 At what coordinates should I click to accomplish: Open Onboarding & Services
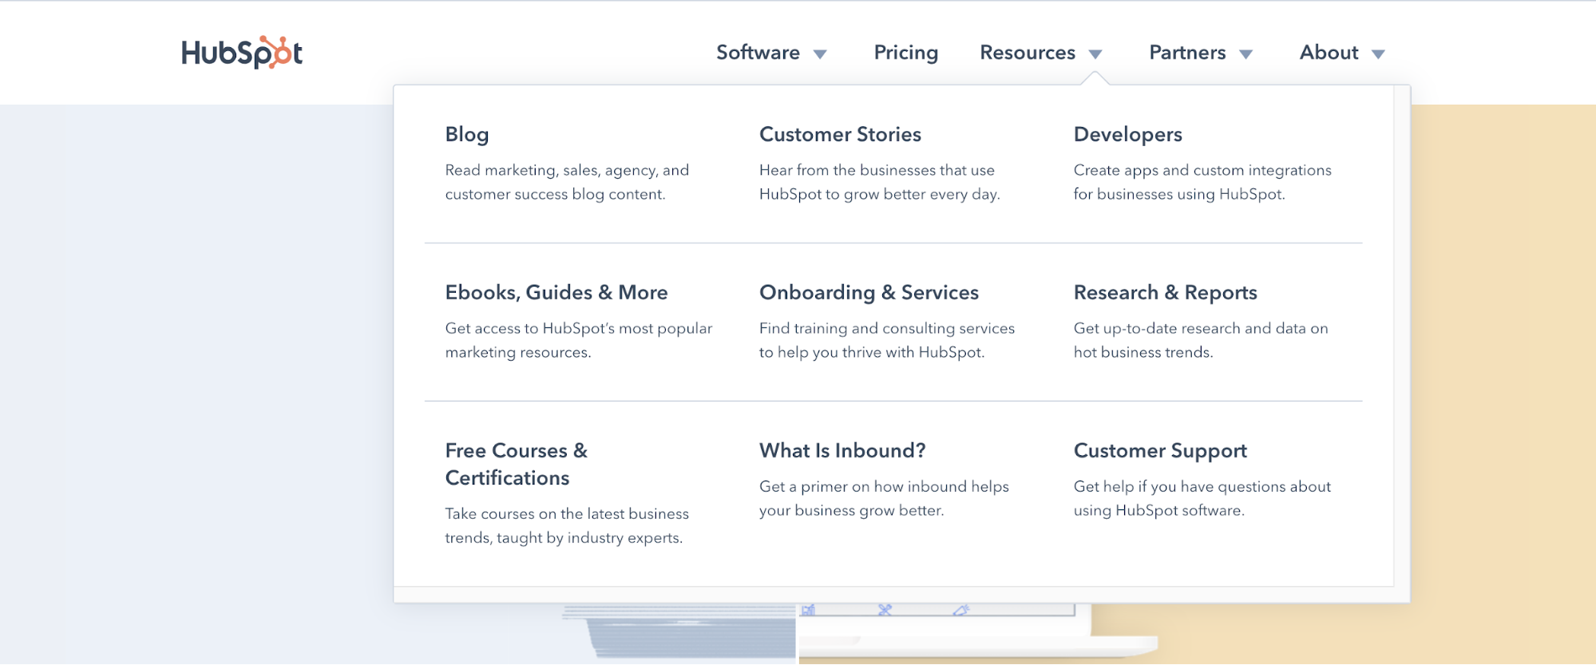869,293
